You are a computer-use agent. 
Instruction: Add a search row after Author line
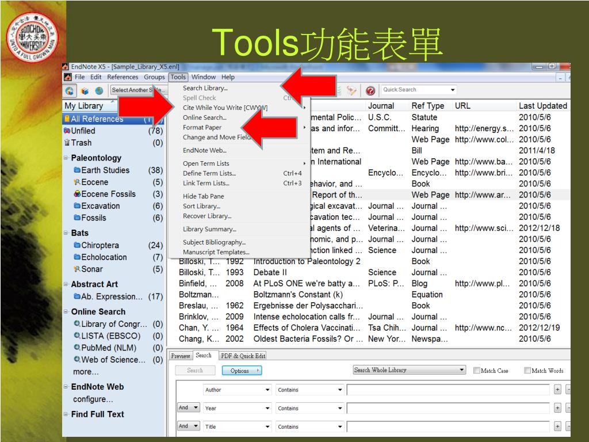(x=557, y=390)
